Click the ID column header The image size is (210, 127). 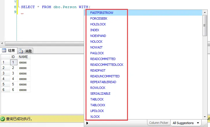click(13, 57)
